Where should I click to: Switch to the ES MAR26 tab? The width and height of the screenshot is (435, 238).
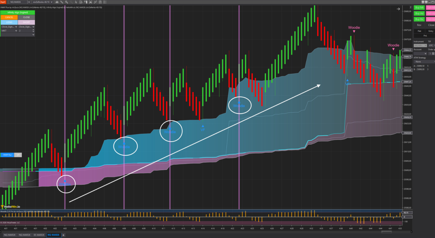pos(39,235)
